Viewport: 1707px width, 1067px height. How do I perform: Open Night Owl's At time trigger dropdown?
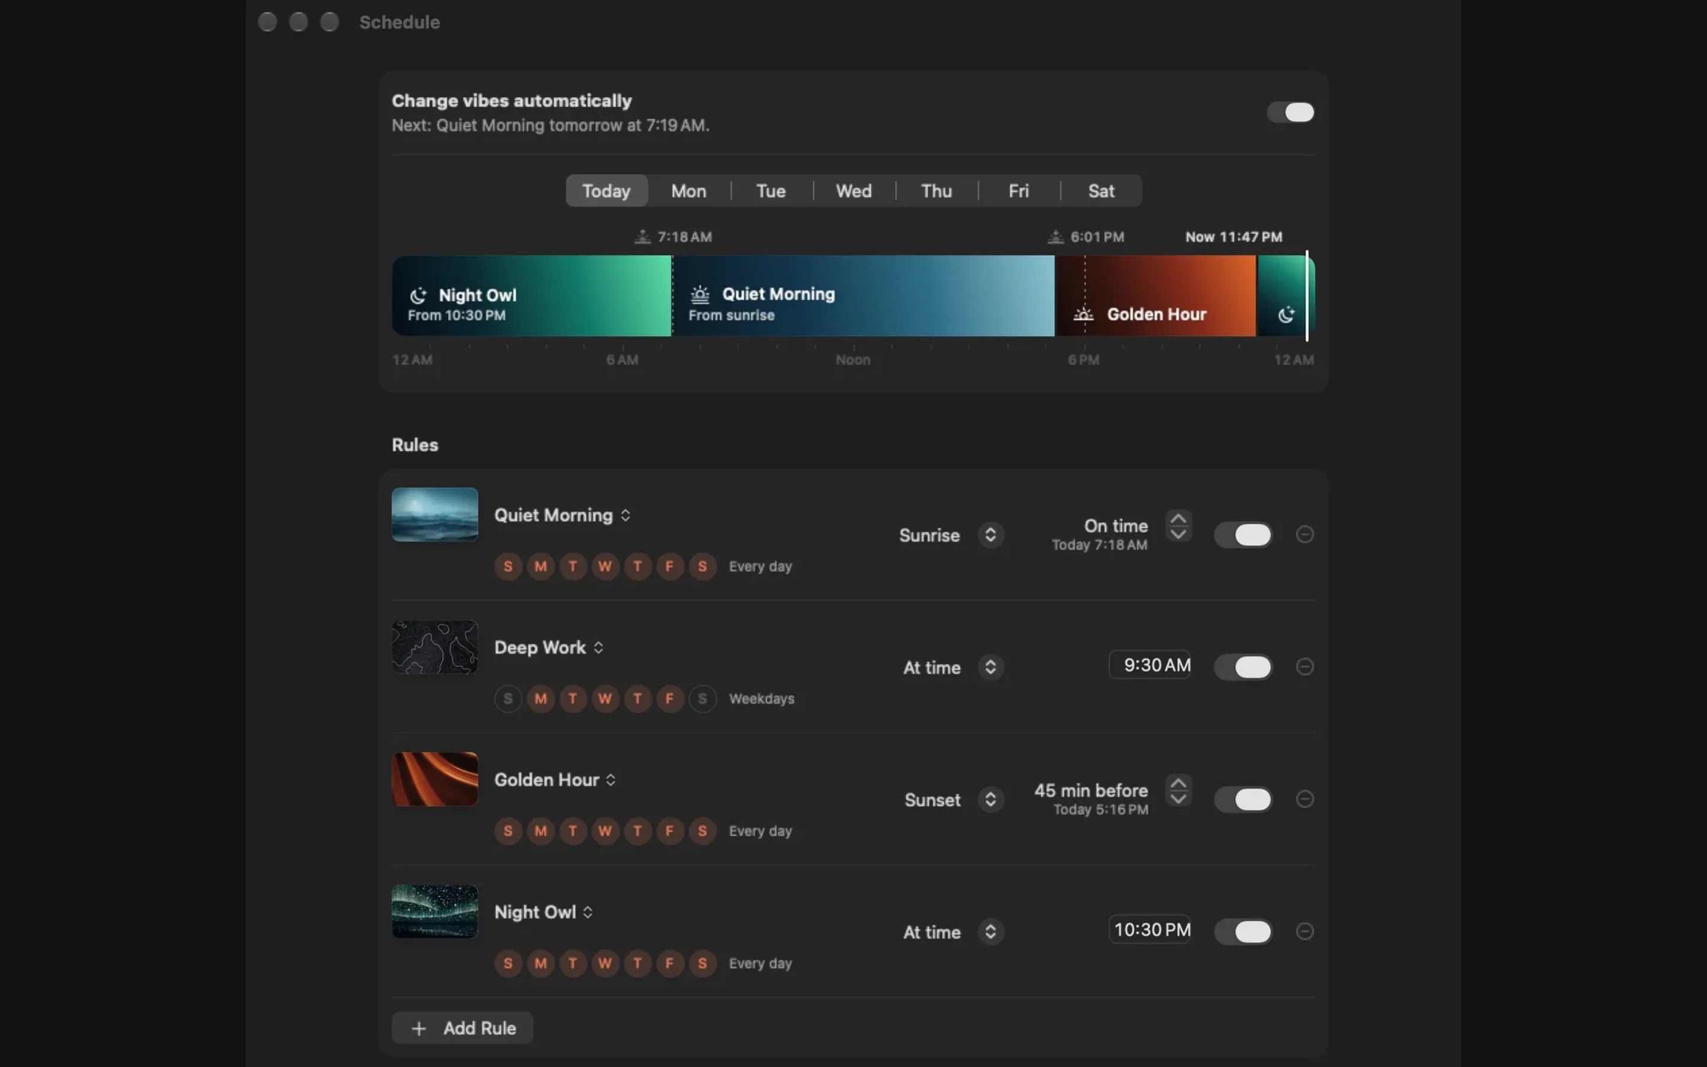click(953, 932)
